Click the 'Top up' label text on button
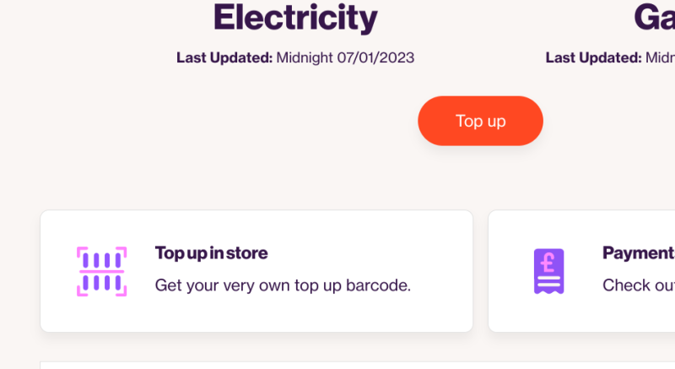 coord(480,122)
